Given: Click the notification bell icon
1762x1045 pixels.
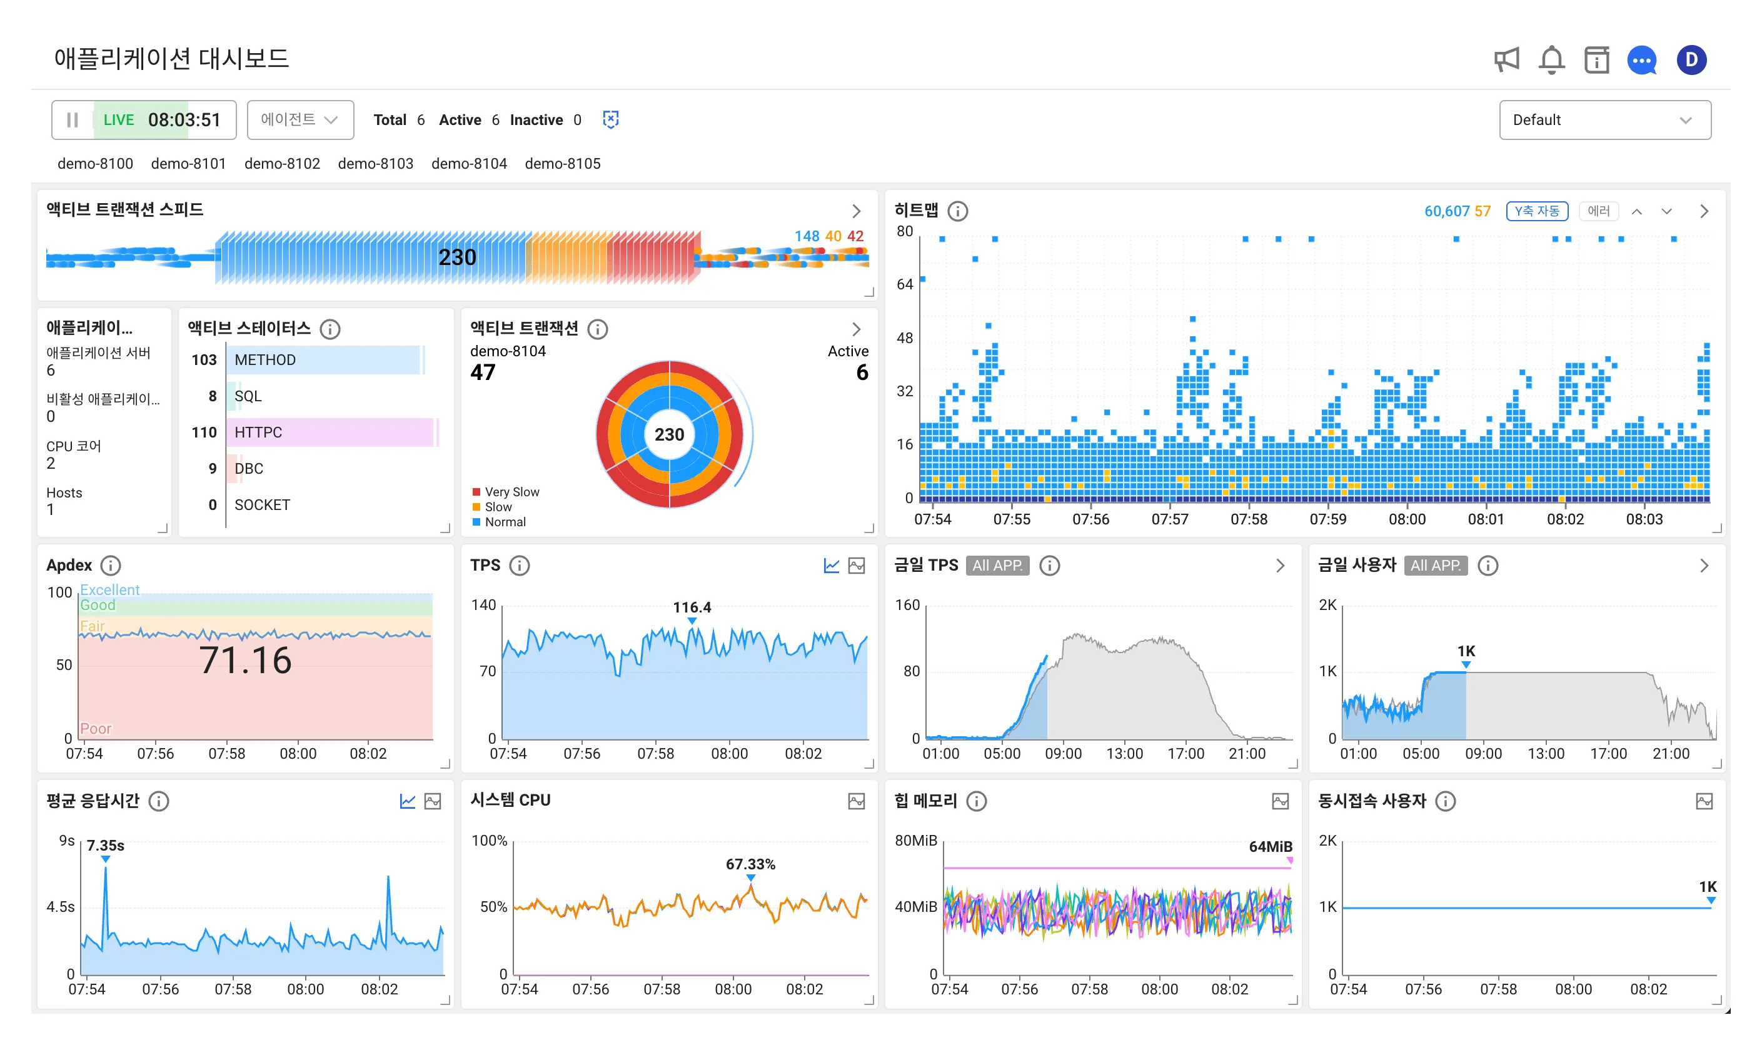Looking at the screenshot, I should pyautogui.click(x=1551, y=60).
